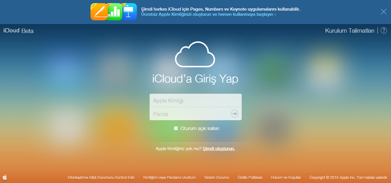Enable 'Oturum açık kalsın' checkbox
Viewport: 391px width, 183px height.
tap(176, 128)
